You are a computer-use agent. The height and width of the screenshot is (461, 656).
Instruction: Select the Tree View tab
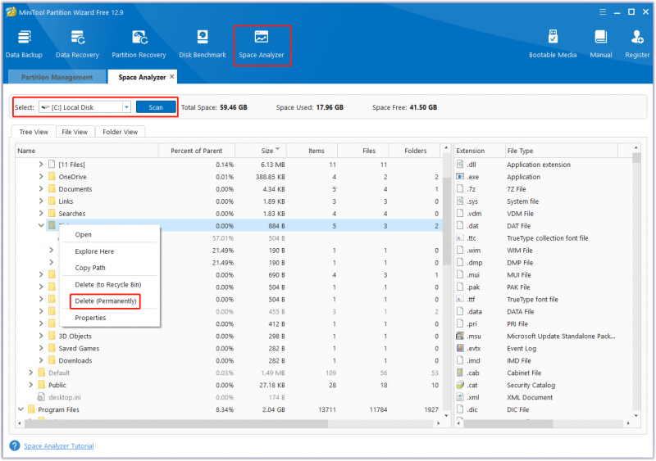(x=34, y=132)
